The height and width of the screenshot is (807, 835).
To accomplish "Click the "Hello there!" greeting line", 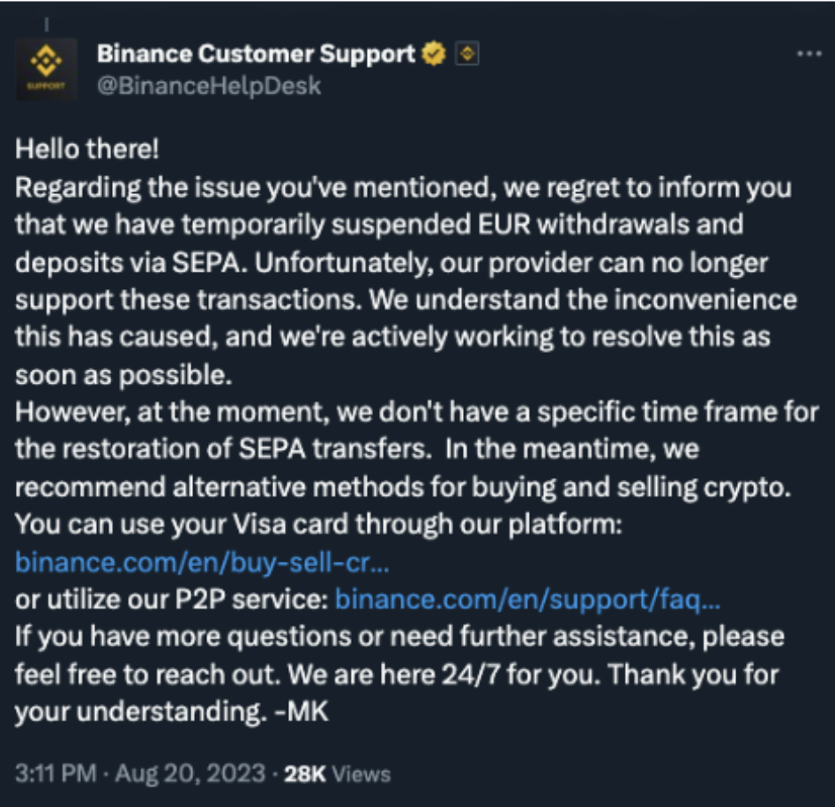I will click(86, 149).
